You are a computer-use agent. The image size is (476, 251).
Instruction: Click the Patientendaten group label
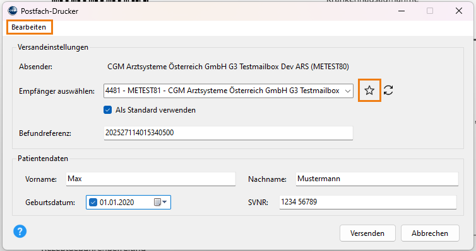[x=43, y=159]
